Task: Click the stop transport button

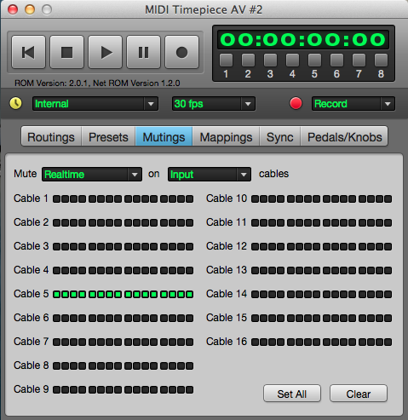Action: coord(66,52)
